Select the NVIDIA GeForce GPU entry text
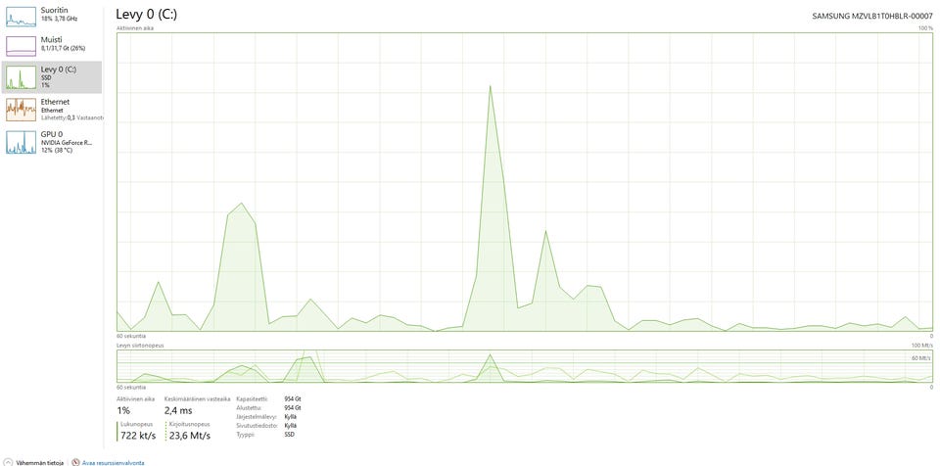940x466 pixels. [x=67, y=142]
